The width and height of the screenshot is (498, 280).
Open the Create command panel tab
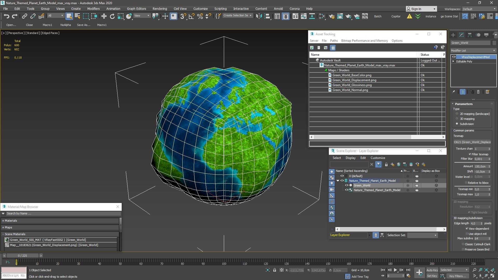pos(453,35)
